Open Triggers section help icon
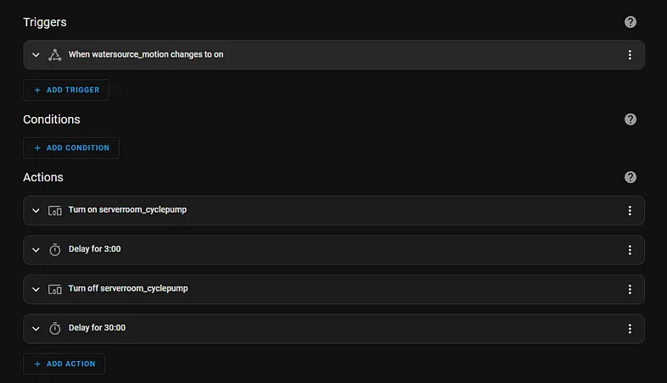This screenshot has width=667, height=383. (x=630, y=22)
